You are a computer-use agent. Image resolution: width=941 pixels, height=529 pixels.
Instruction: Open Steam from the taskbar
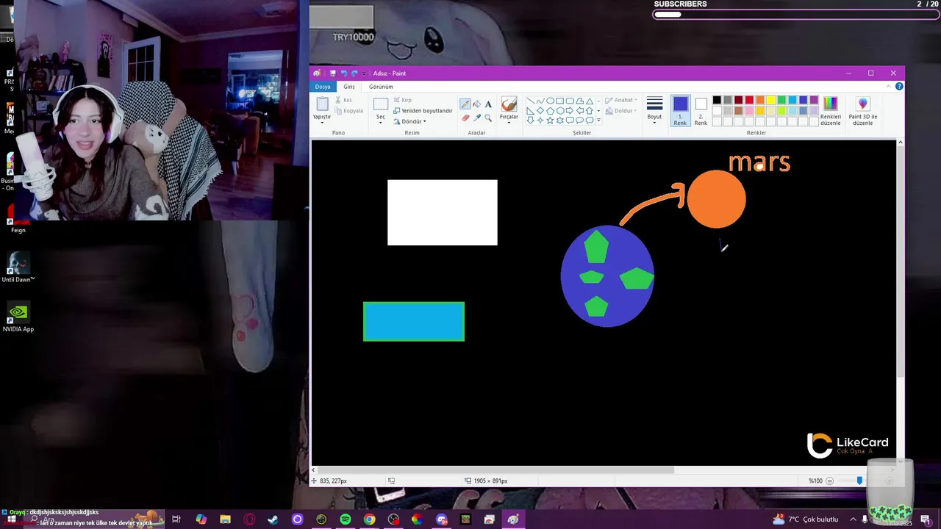pyautogui.click(x=273, y=519)
